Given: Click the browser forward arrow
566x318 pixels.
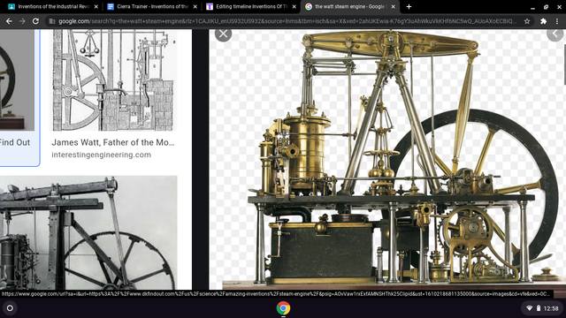Looking at the screenshot, I should pyautogui.click(x=22, y=21).
